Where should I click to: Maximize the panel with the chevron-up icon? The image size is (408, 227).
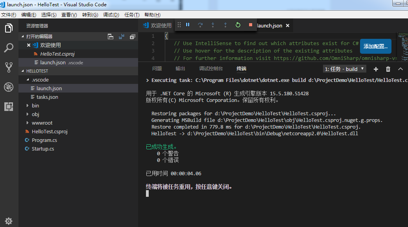(401, 69)
